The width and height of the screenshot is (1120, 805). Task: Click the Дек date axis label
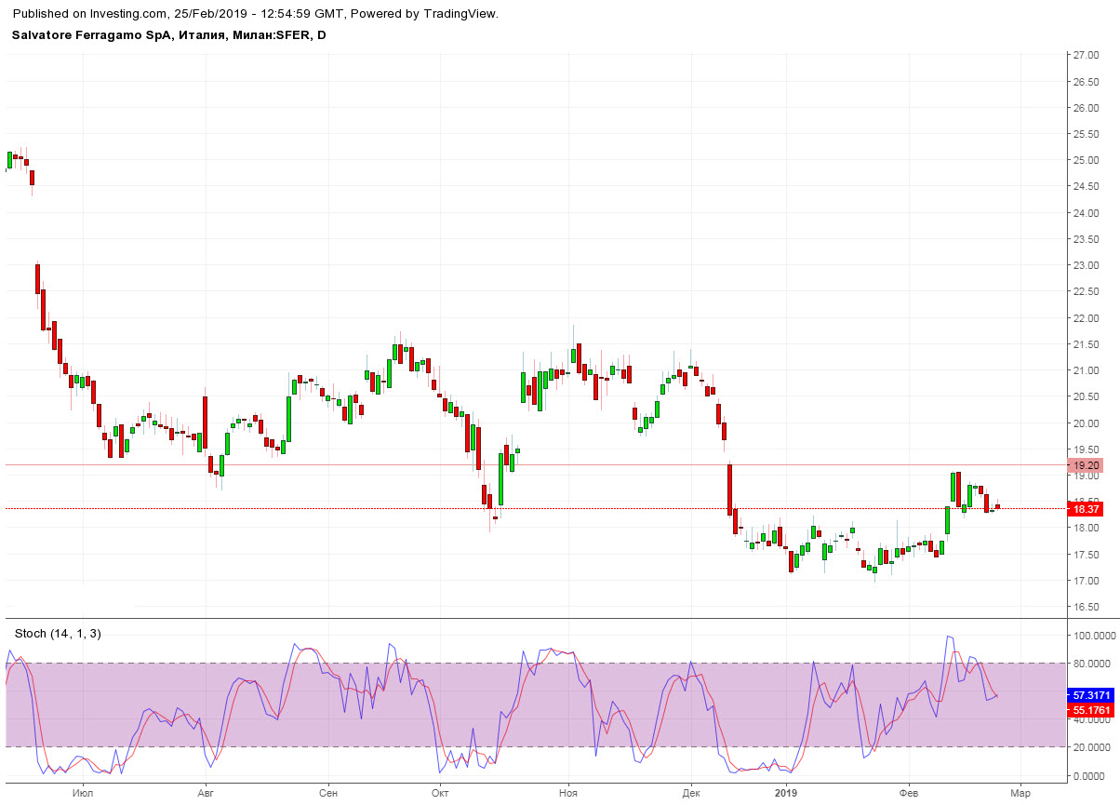click(x=690, y=794)
